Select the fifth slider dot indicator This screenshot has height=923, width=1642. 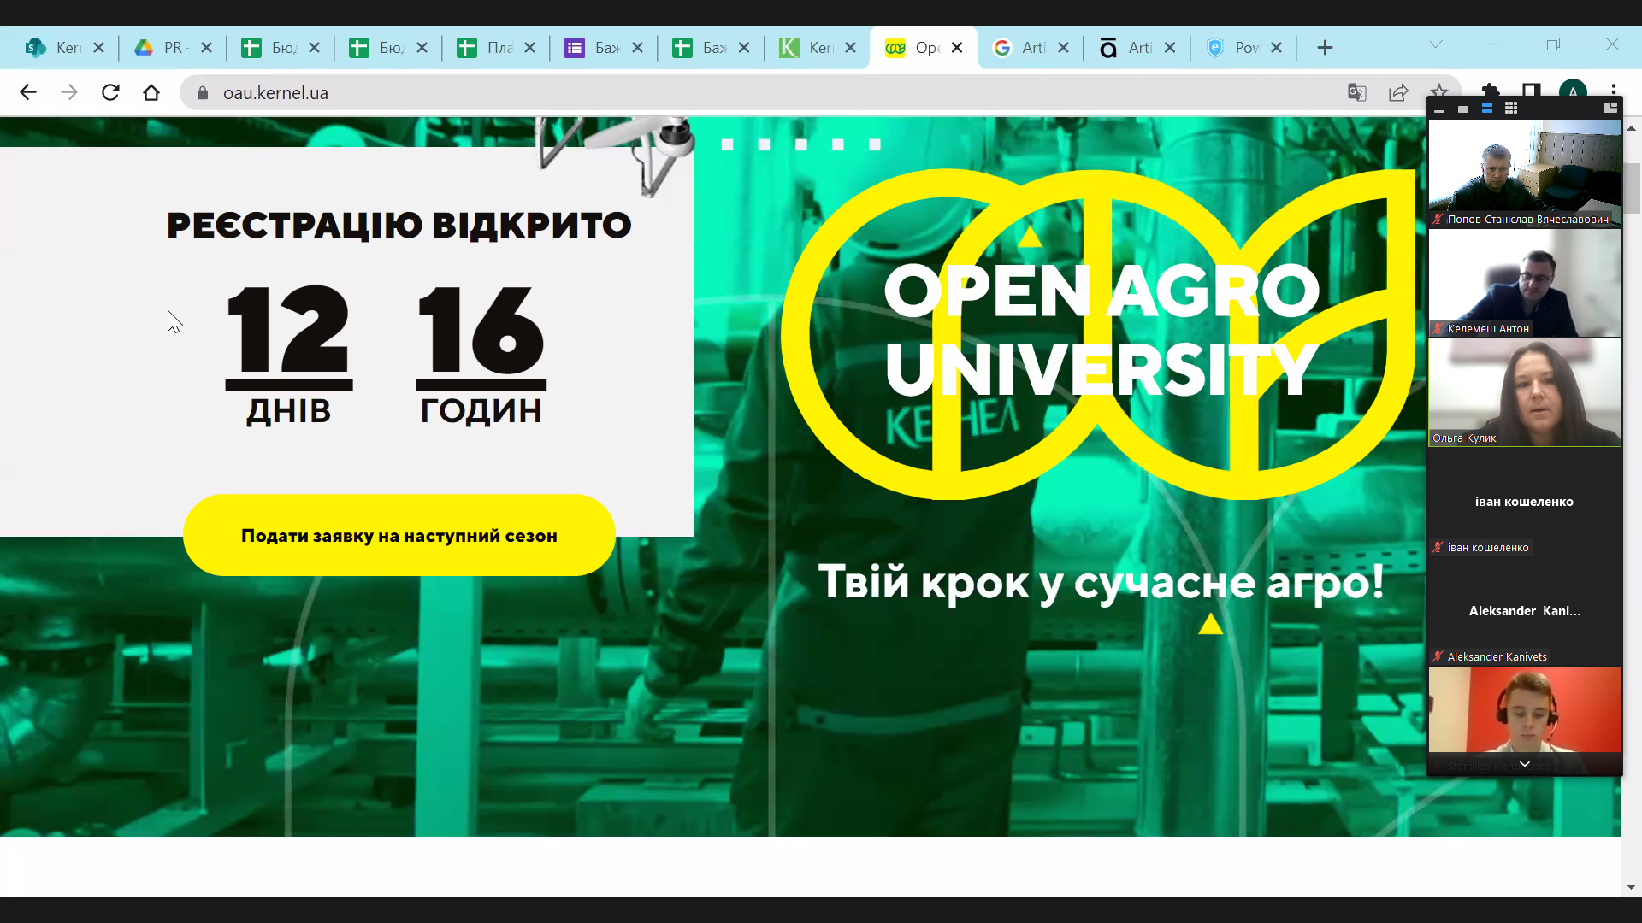click(875, 144)
